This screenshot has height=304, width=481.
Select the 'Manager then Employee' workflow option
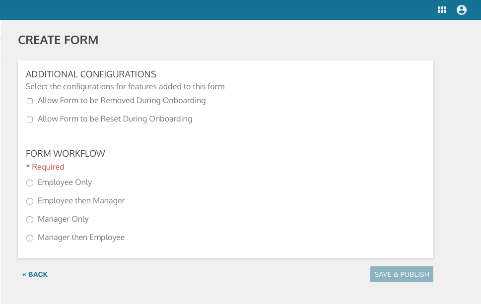pyautogui.click(x=29, y=238)
